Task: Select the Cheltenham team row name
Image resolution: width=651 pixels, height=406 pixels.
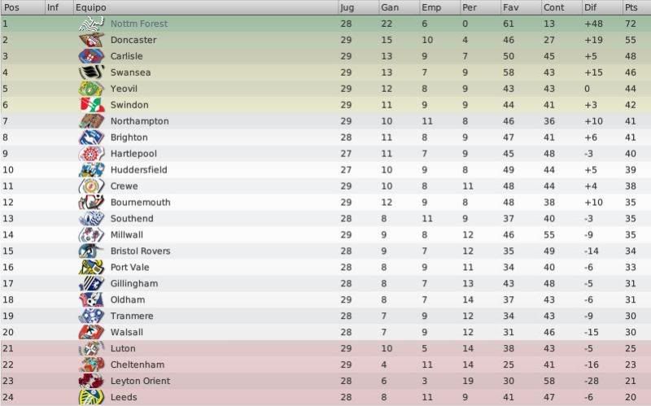Action: [138, 365]
